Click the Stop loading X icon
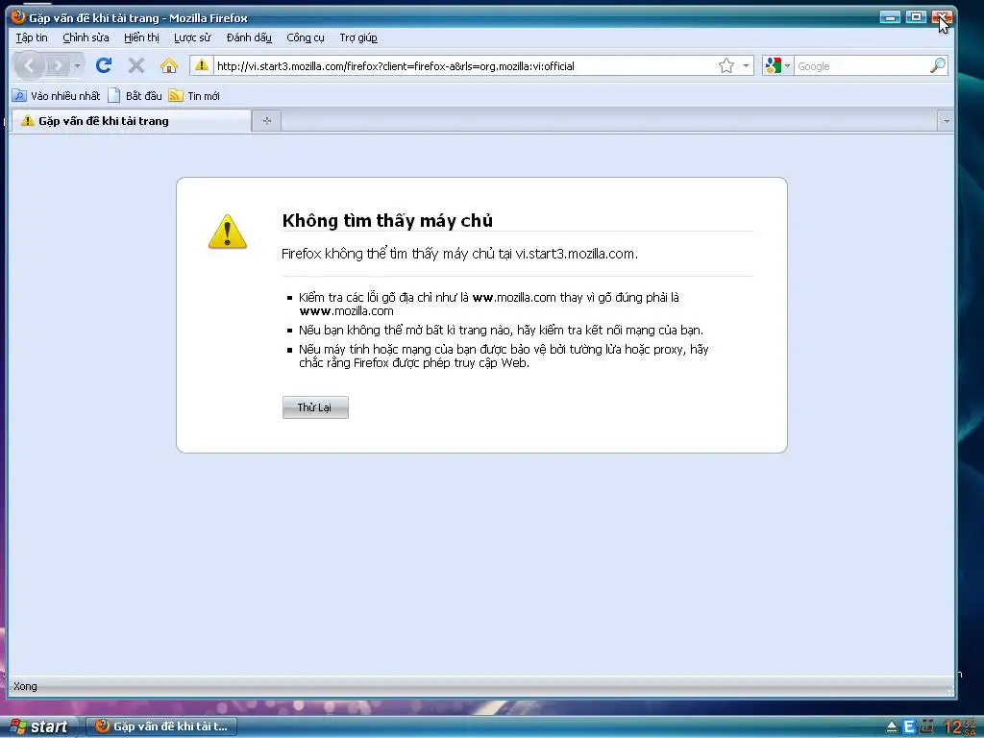Image resolution: width=984 pixels, height=738 pixels. tap(136, 65)
